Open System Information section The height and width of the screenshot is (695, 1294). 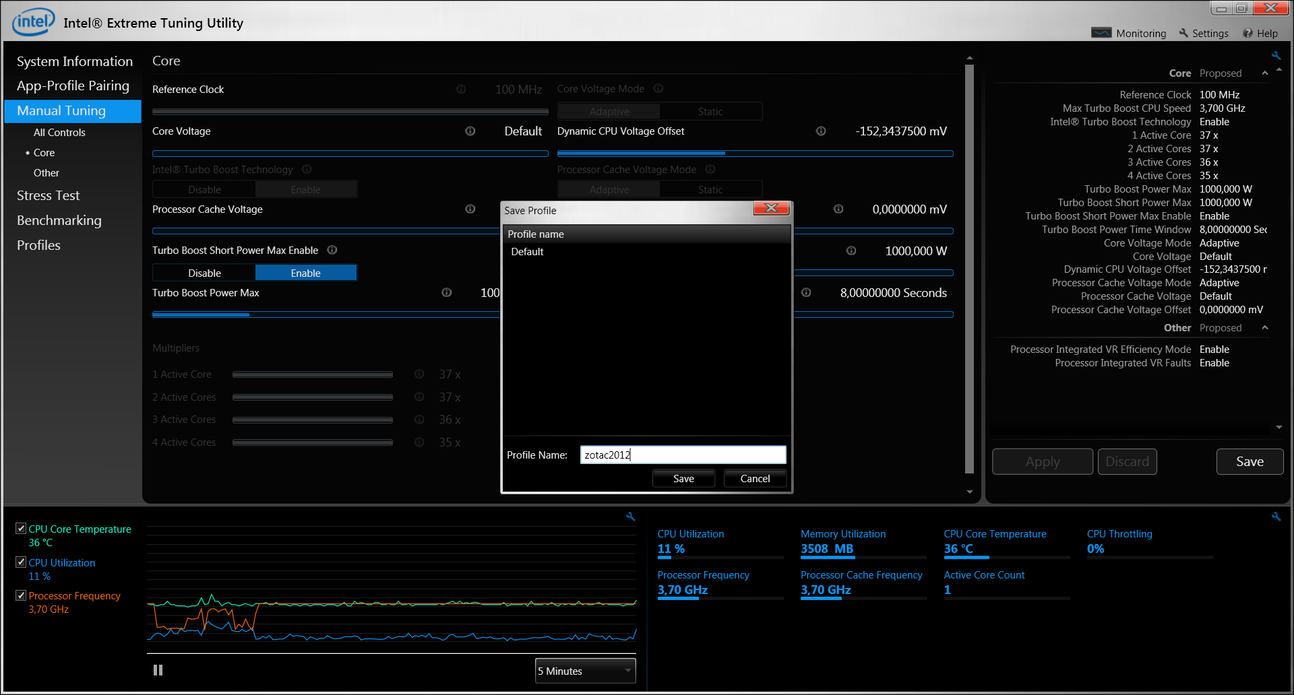tap(75, 61)
